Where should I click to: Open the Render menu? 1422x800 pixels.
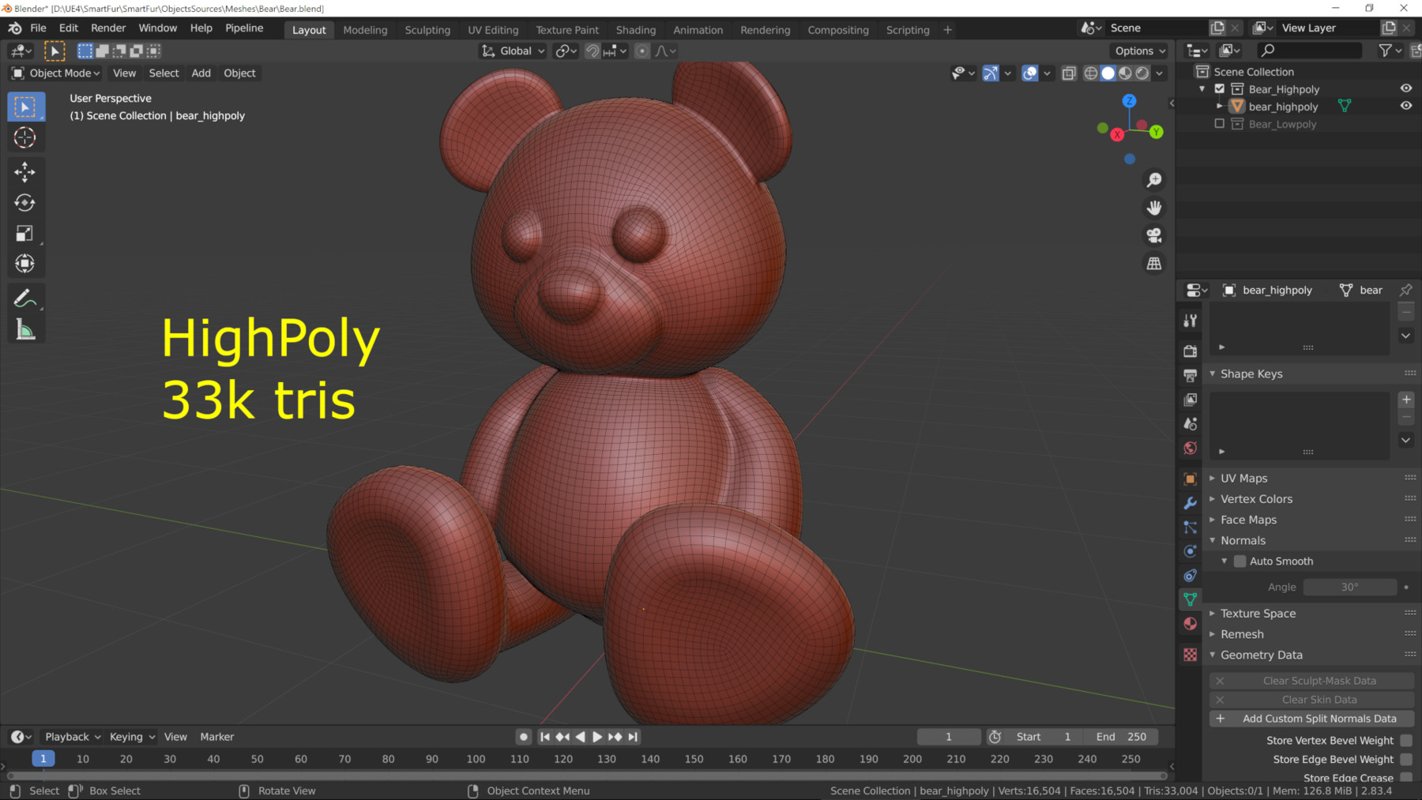pyautogui.click(x=108, y=28)
